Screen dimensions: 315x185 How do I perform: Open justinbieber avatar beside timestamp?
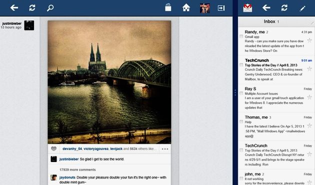[x=29, y=25]
